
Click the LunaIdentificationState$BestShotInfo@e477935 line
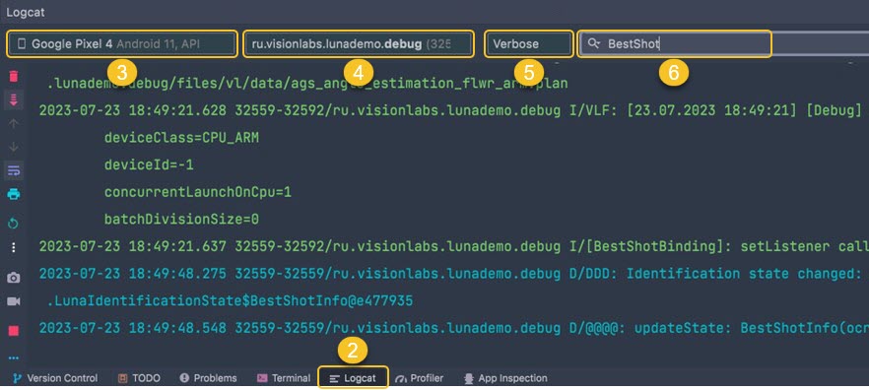tap(230, 300)
